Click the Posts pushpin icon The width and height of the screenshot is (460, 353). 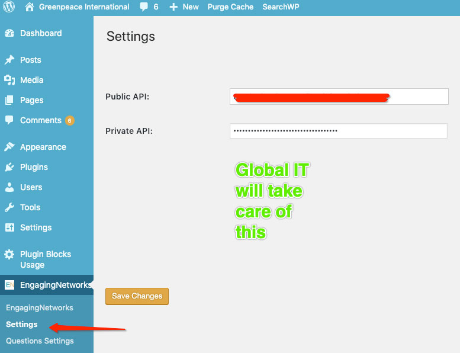(9, 60)
